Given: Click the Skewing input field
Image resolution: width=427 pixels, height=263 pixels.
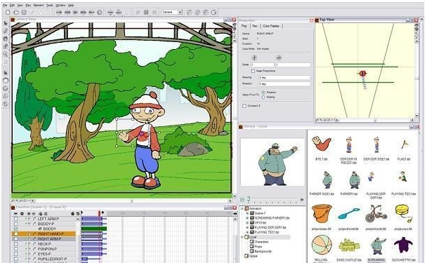Looking at the screenshot, I should pyautogui.click(x=284, y=78).
